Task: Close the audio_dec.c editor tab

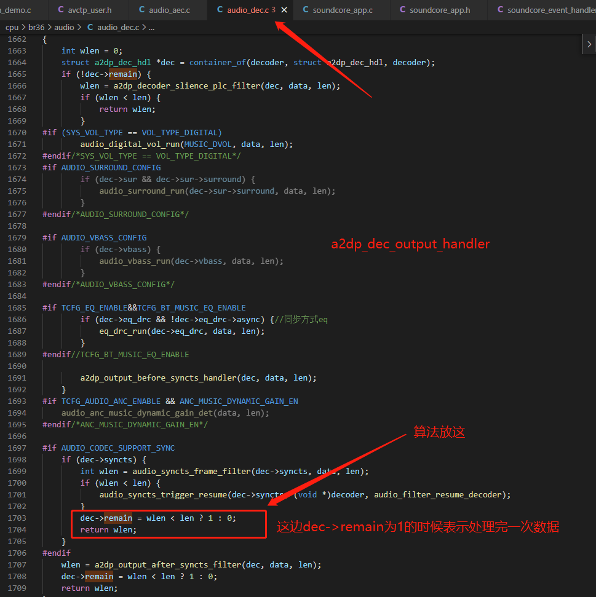Action: pyautogui.click(x=284, y=10)
